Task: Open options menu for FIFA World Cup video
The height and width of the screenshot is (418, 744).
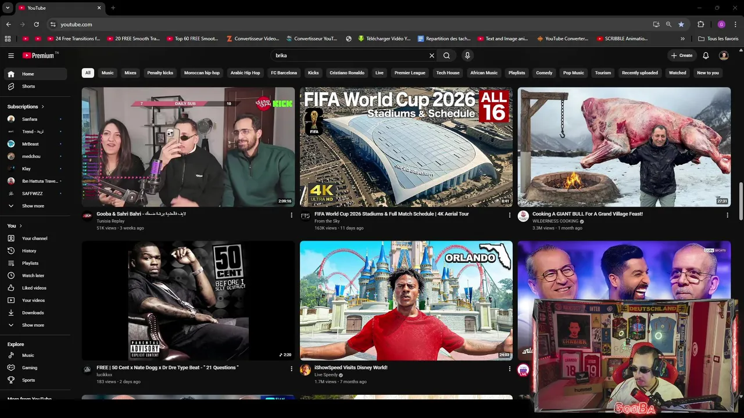Action: tap(509, 215)
